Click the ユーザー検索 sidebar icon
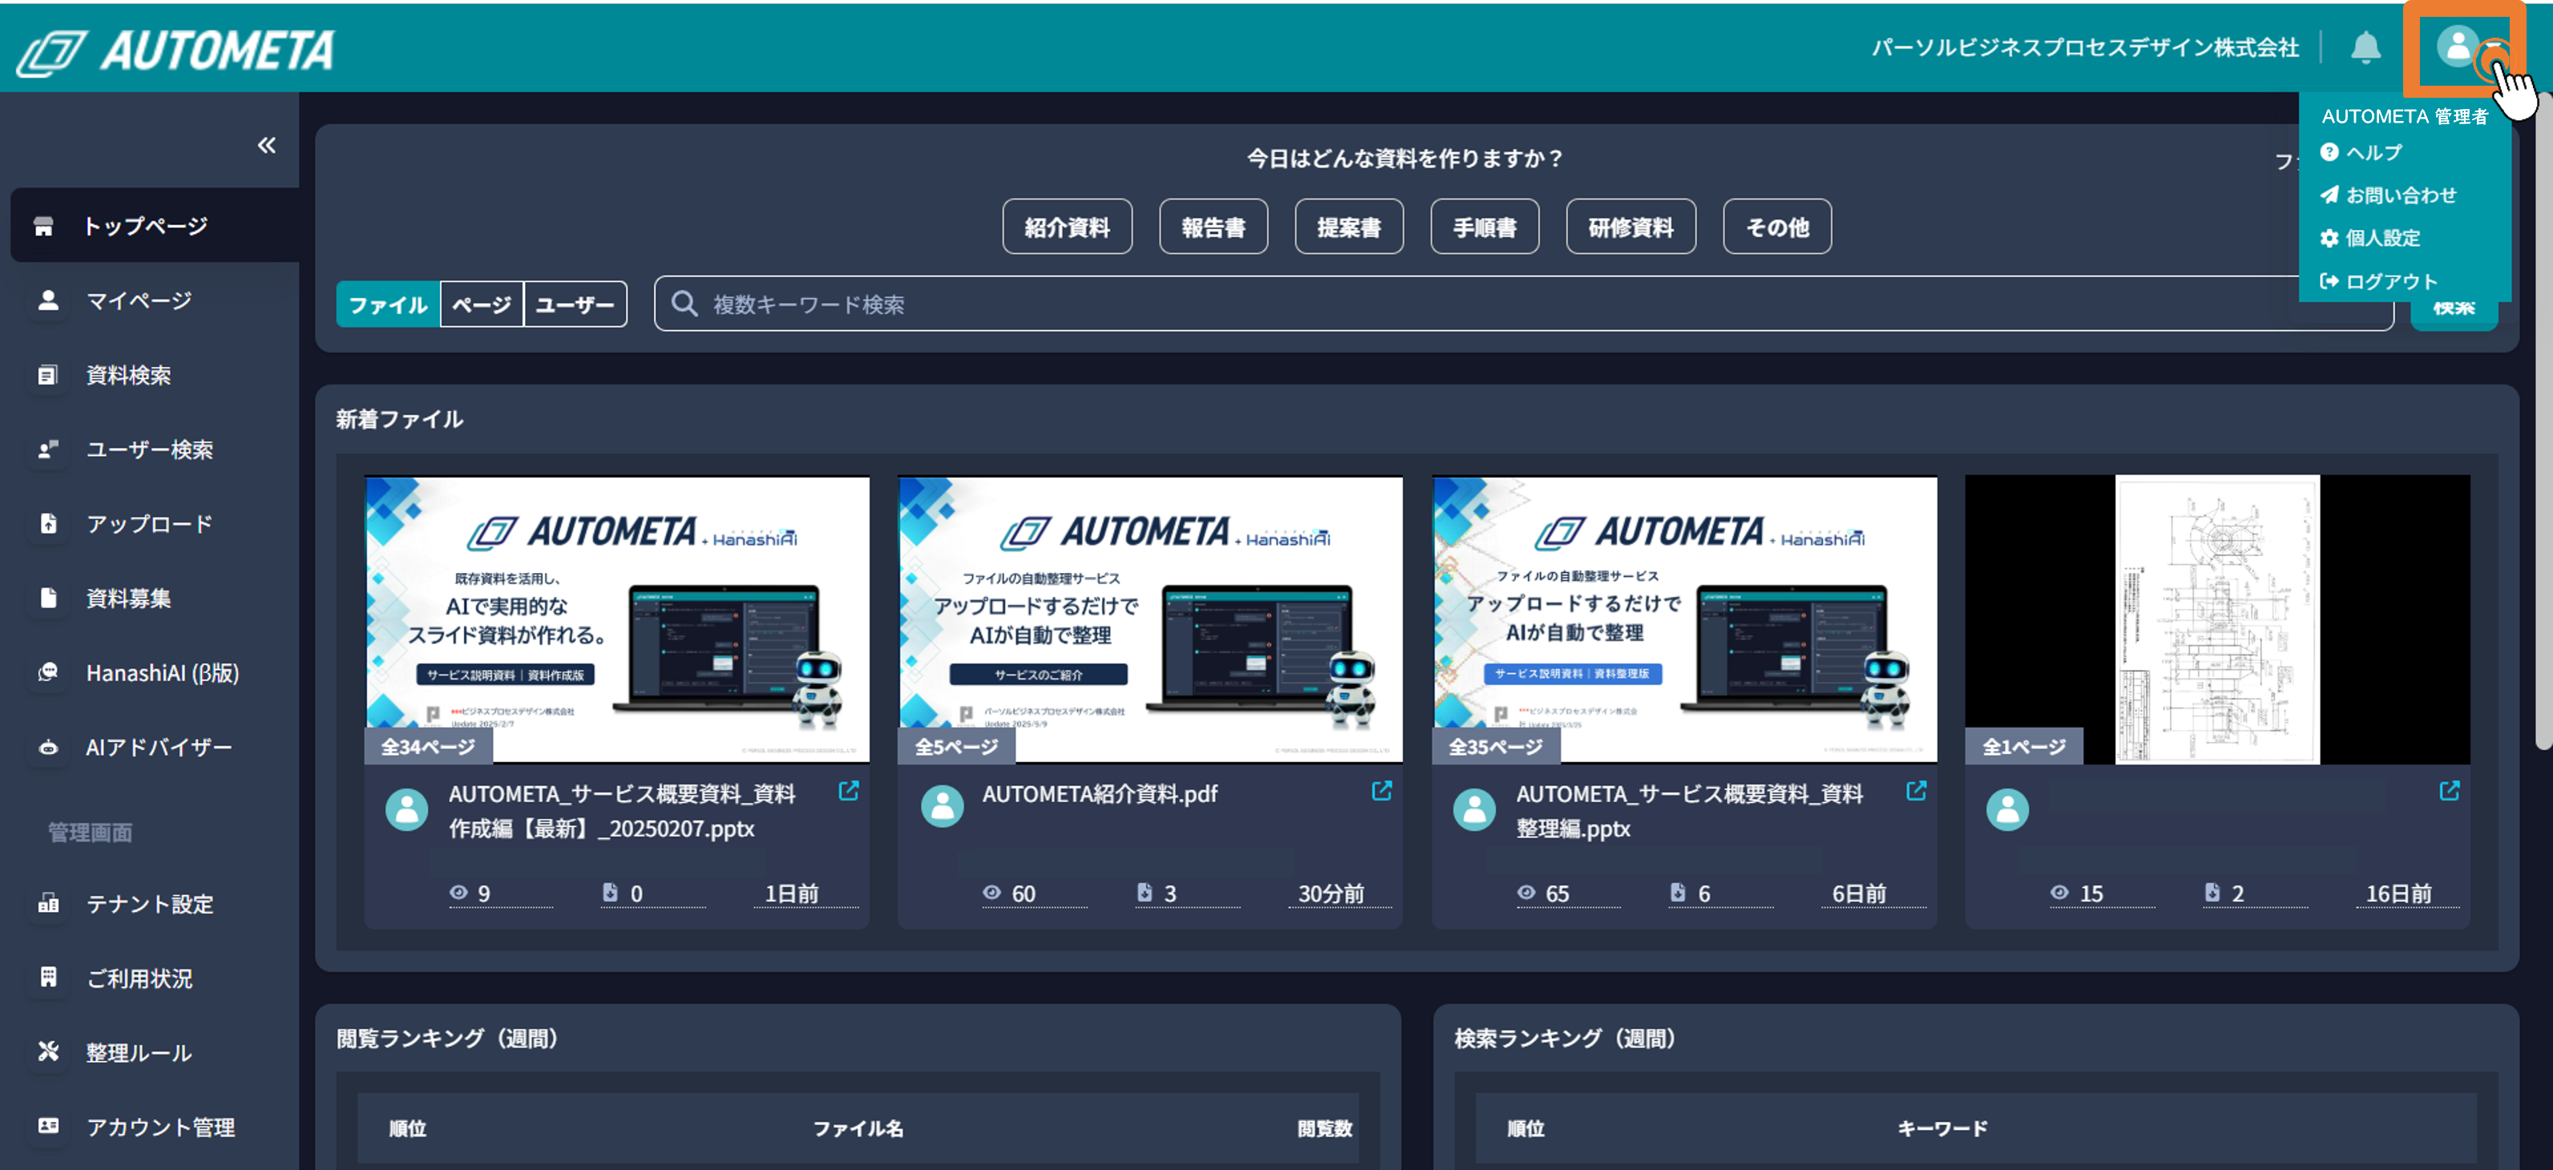 [x=47, y=449]
